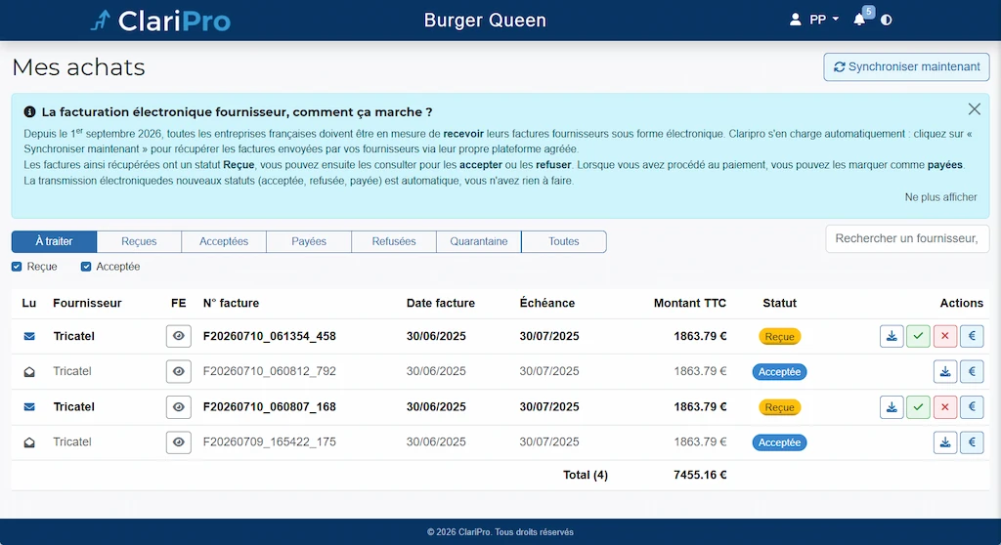1001x545 pixels.
Task: Download invoice F20260710_060807_168
Action: coord(892,407)
